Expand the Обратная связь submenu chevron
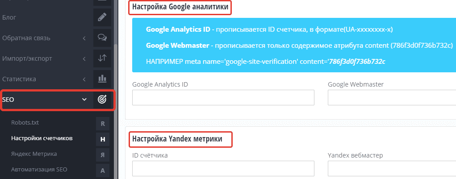This screenshot has height=179, width=456. coord(84,38)
